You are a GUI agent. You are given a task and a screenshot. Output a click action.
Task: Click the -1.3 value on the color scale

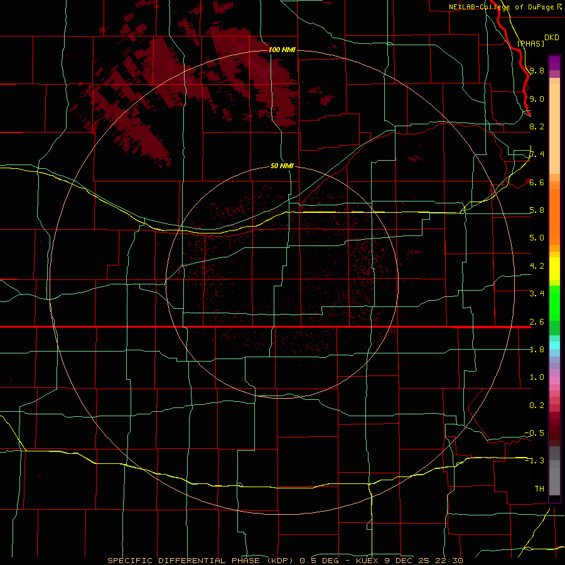[534, 461]
